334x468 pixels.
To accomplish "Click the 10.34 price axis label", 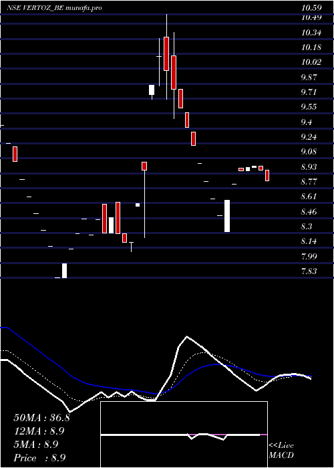I will pos(311,33).
